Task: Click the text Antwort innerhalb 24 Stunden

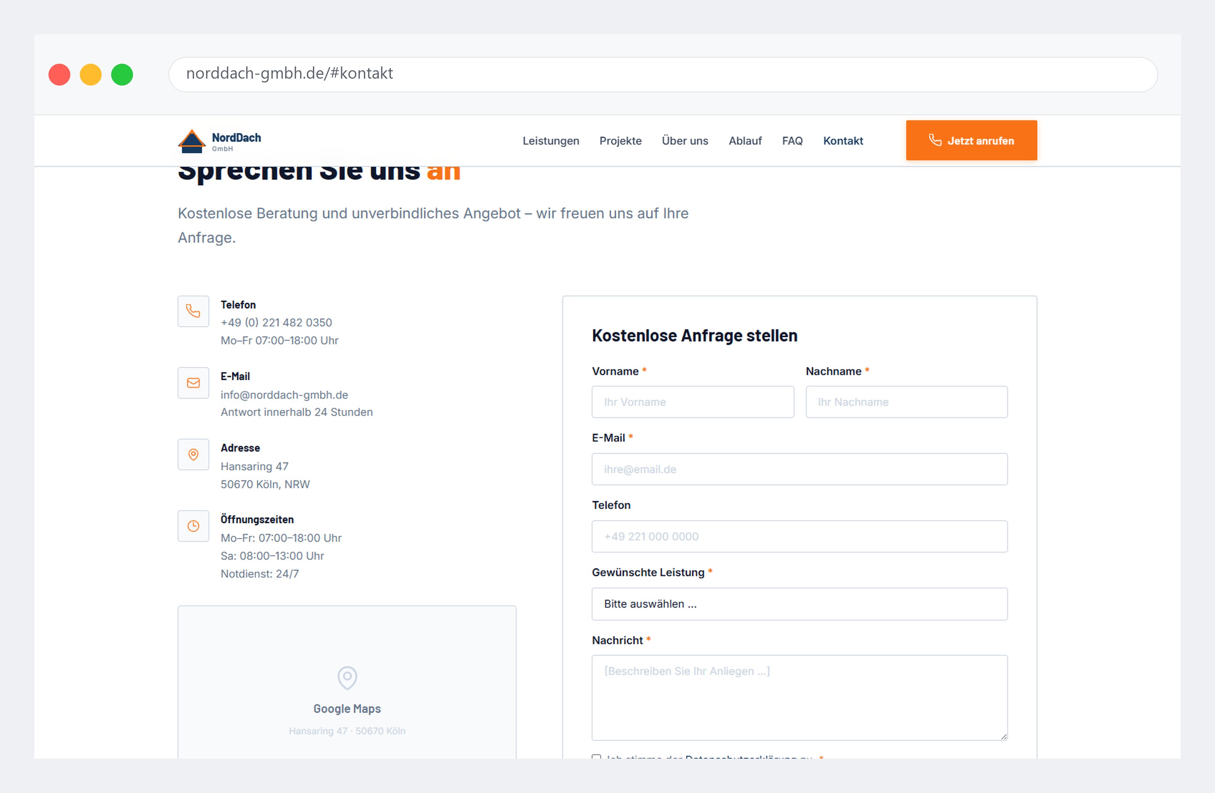Action: (x=296, y=412)
